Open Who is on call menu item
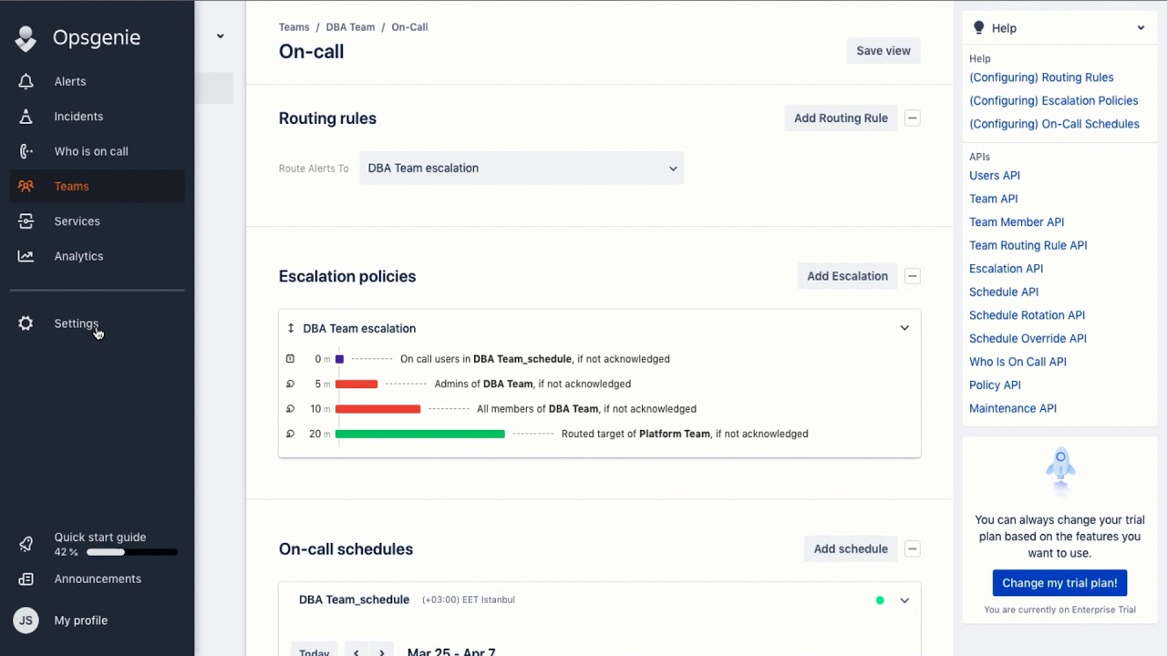This screenshot has width=1167, height=656. pos(91,151)
